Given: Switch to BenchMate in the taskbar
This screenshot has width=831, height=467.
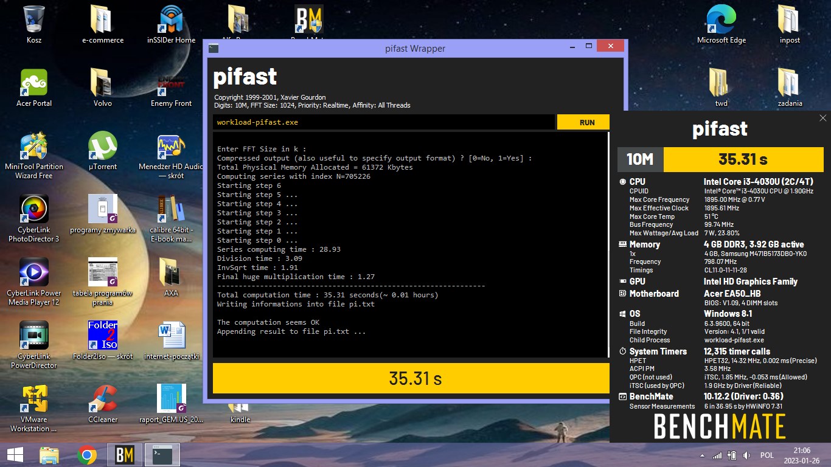Looking at the screenshot, I should click(125, 454).
